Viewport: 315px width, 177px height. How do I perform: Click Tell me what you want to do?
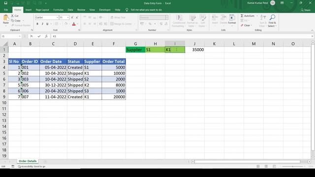pyautogui.click(x=146, y=10)
